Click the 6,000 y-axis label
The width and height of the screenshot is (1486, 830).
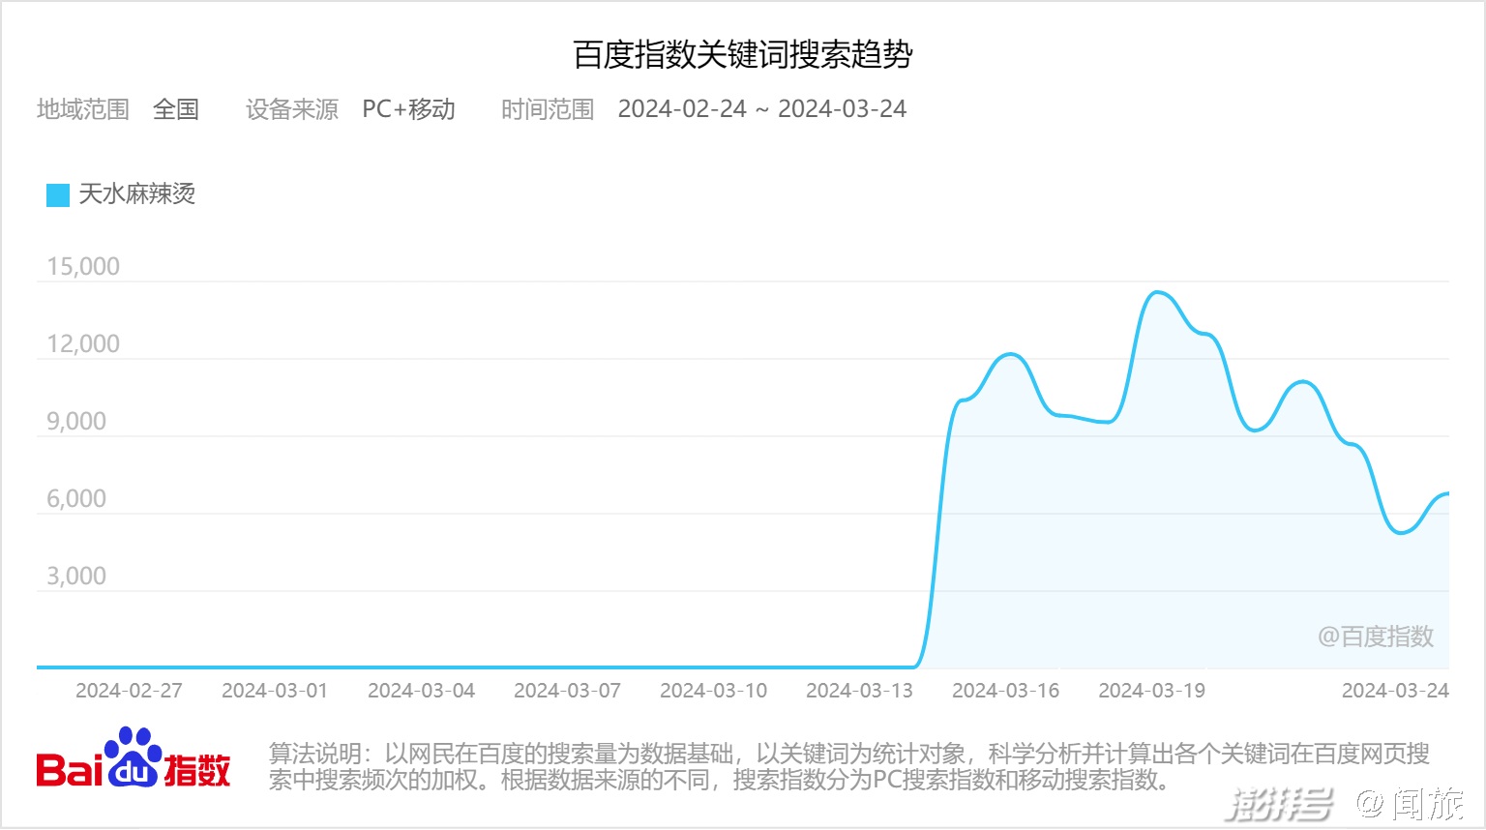(x=76, y=499)
